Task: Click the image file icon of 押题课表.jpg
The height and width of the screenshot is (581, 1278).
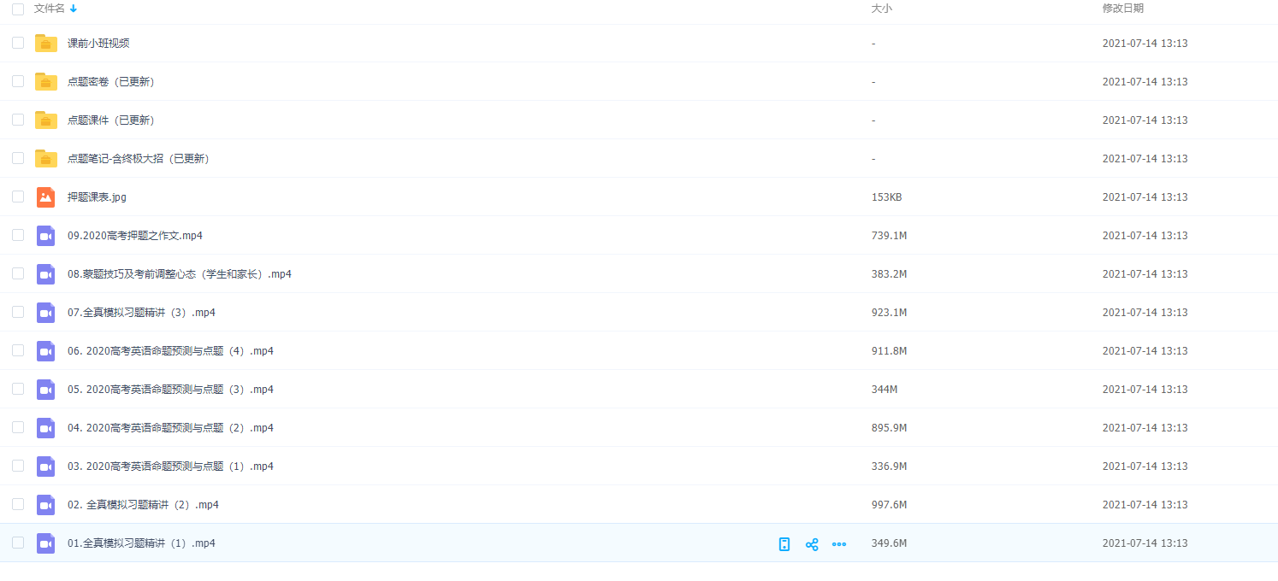Action: [46, 197]
